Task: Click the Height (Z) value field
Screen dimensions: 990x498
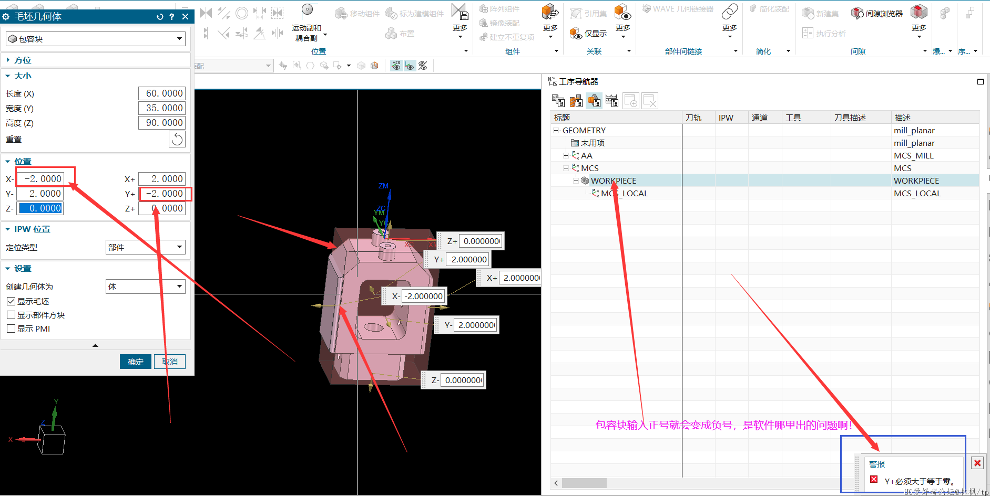Action: pyautogui.click(x=162, y=123)
